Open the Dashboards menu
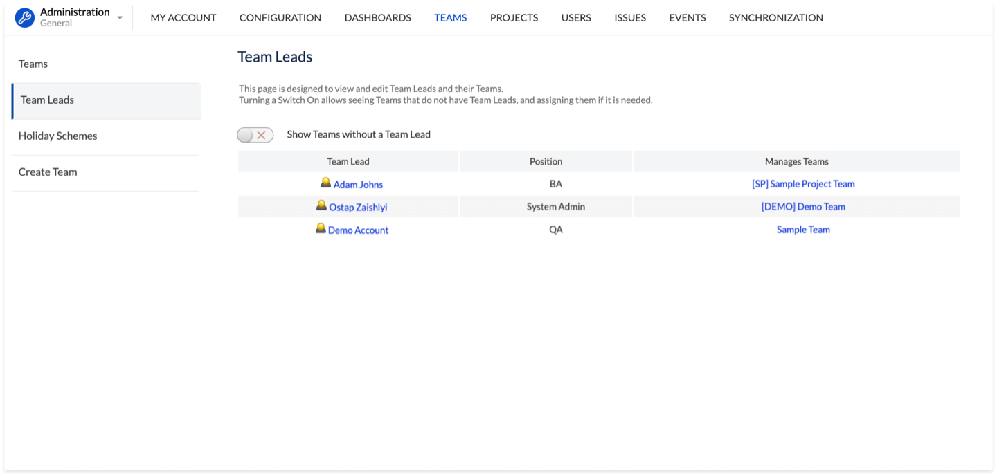 click(378, 18)
